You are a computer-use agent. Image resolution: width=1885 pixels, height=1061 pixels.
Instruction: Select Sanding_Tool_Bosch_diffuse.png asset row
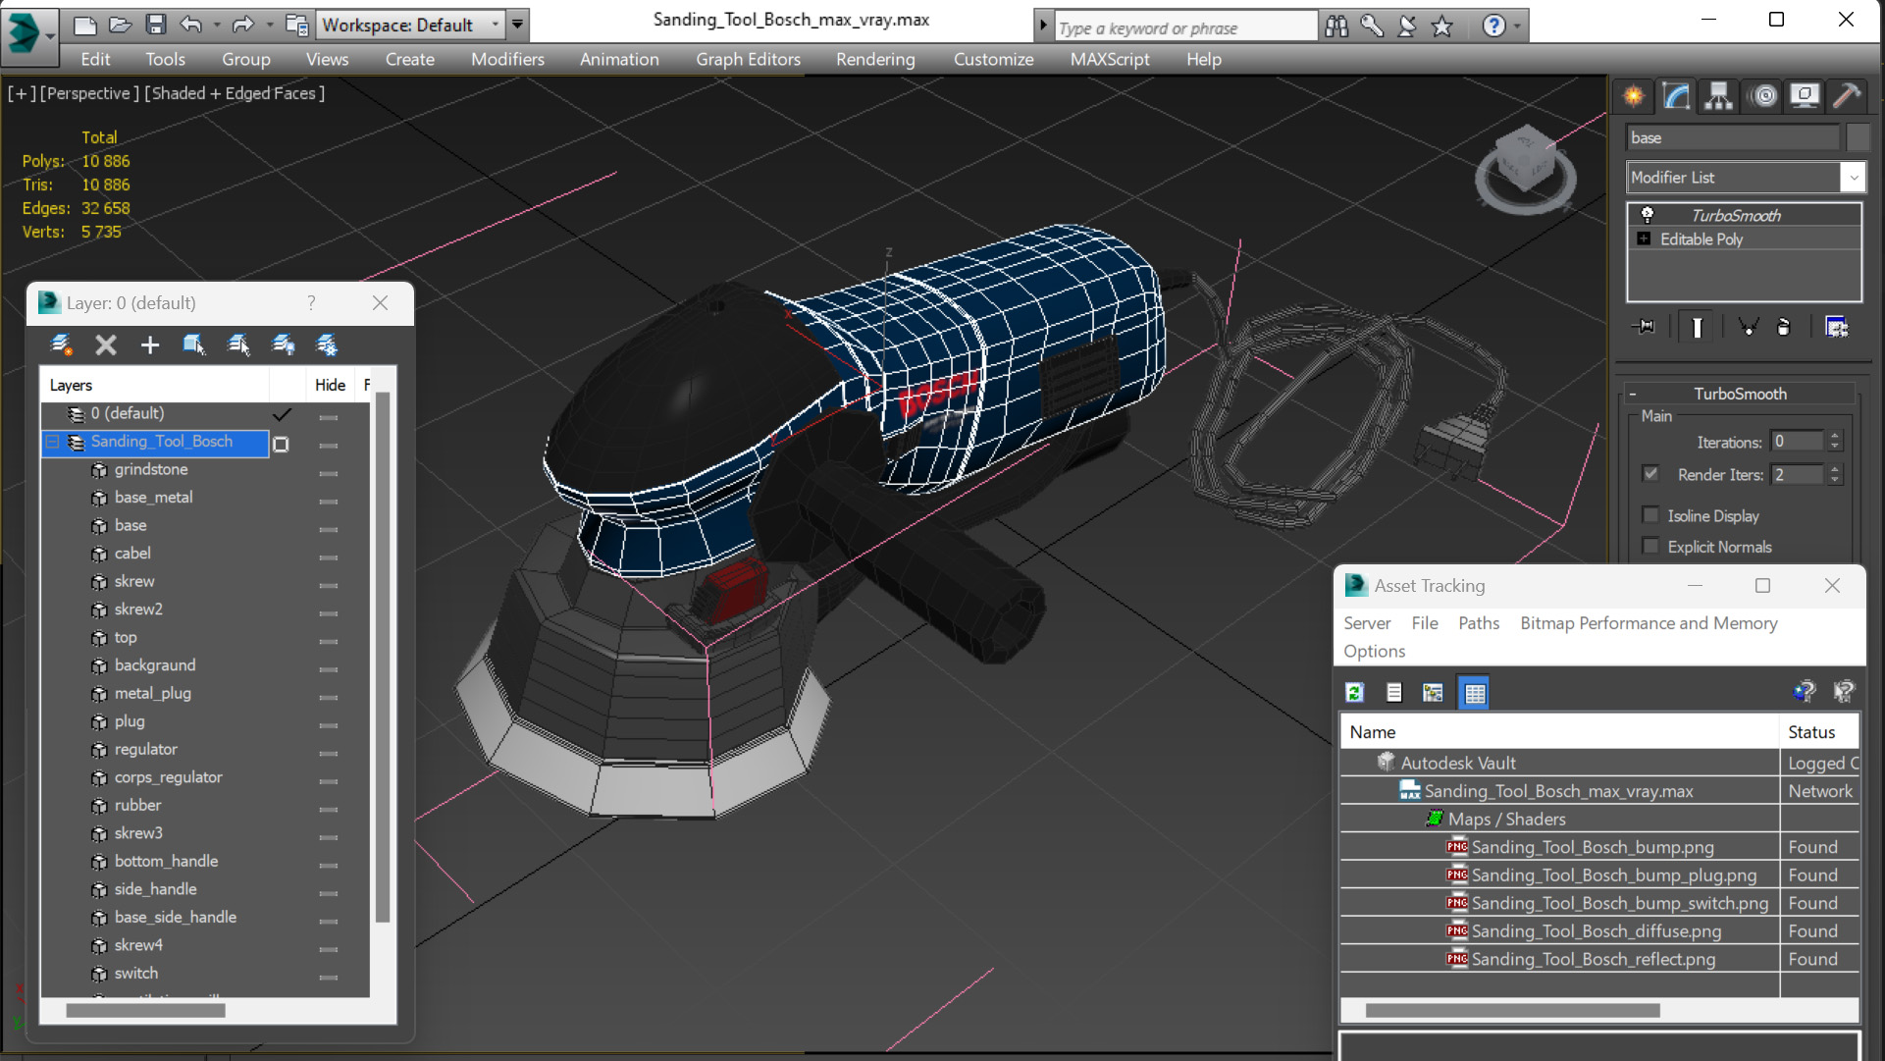click(x=1596, y=930)
